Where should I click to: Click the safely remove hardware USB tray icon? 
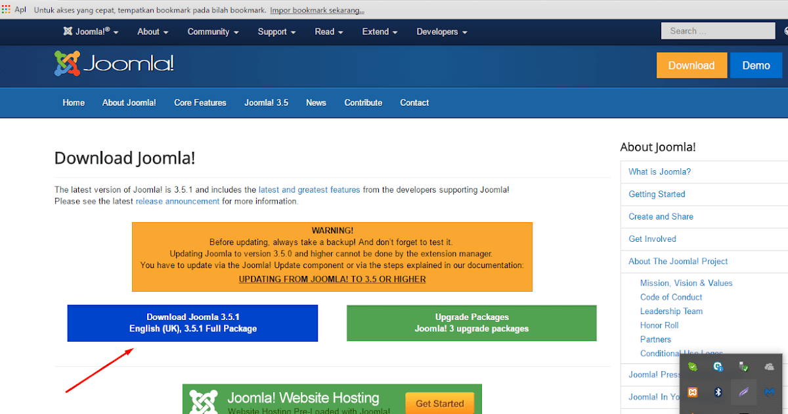(744, 367)
